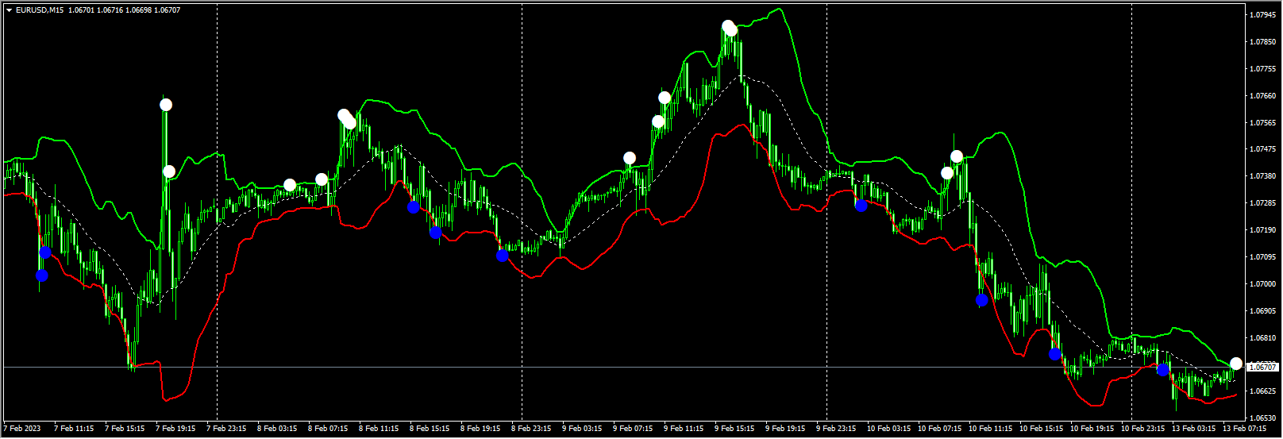1283x439 pixels.
Task: Select white signal dot beside the 1.06707 price tag
Action: click(x=1236, y=364)
